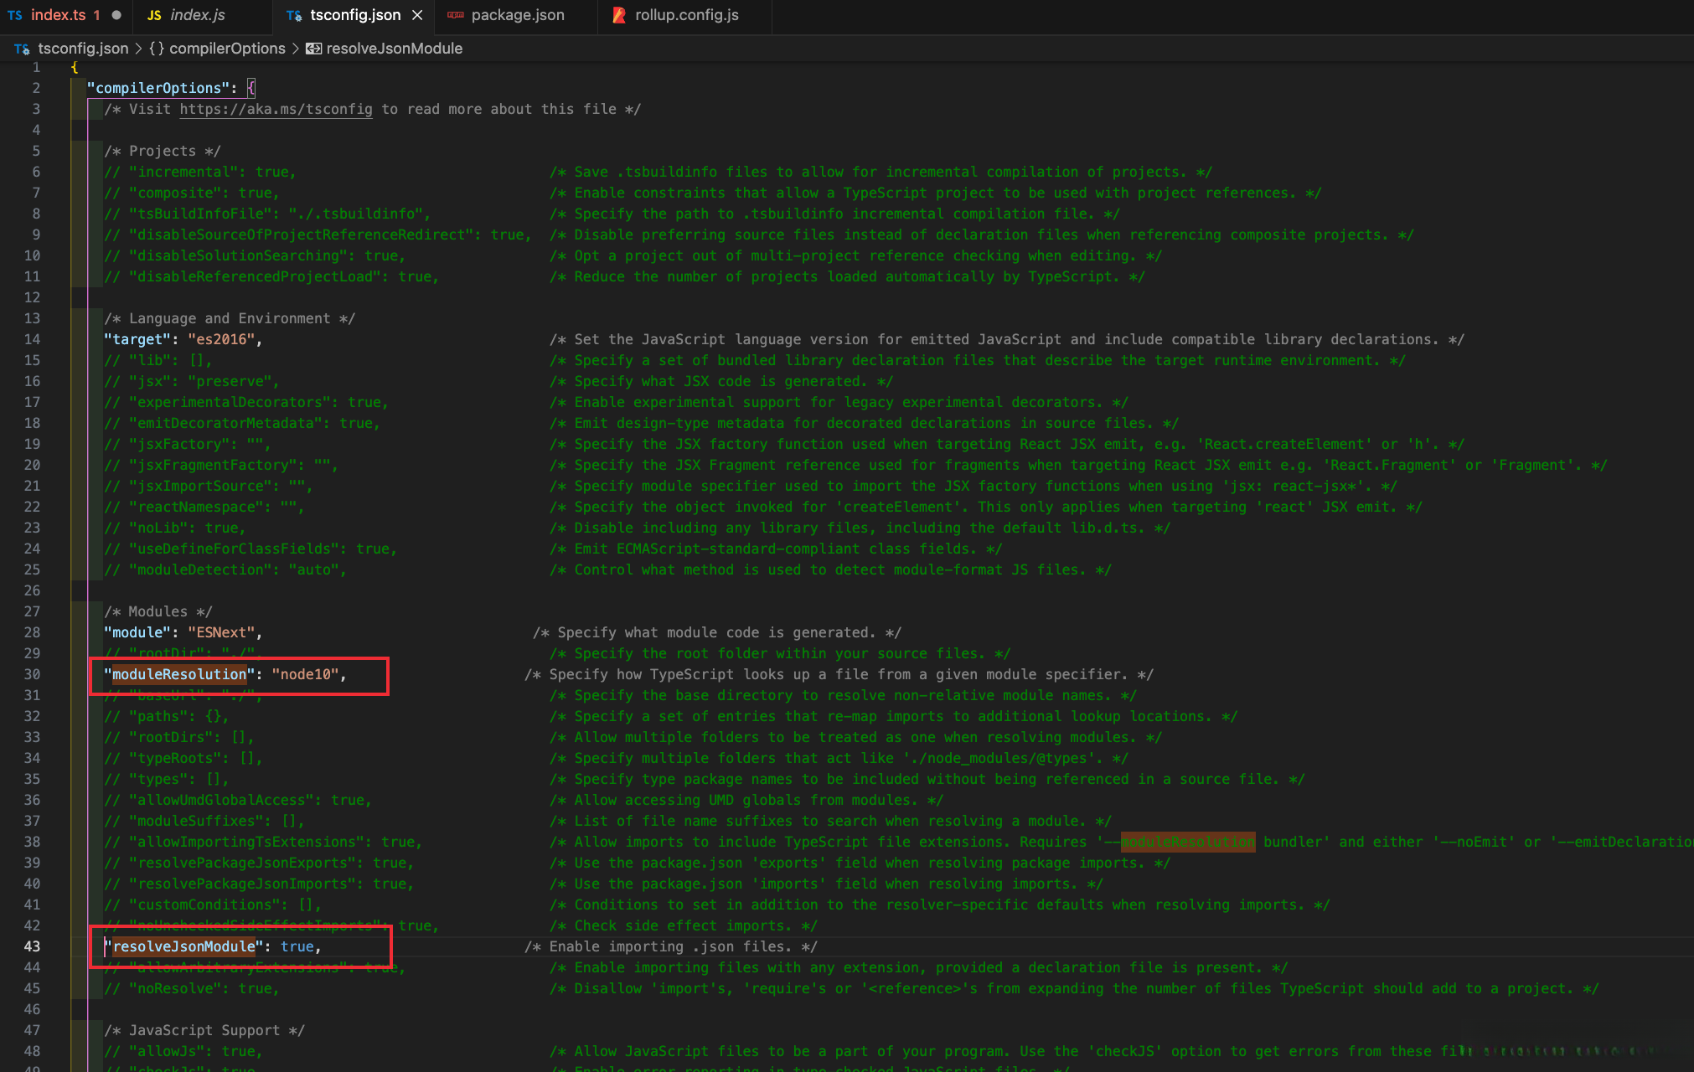Expand the compilerOptions breadcrumb dropdown
The width and height of the screenshot is (1694, 1072).
click(227, 49)
